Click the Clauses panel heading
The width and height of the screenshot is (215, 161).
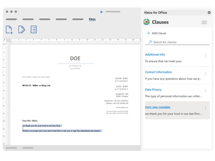tap(160, 22)
